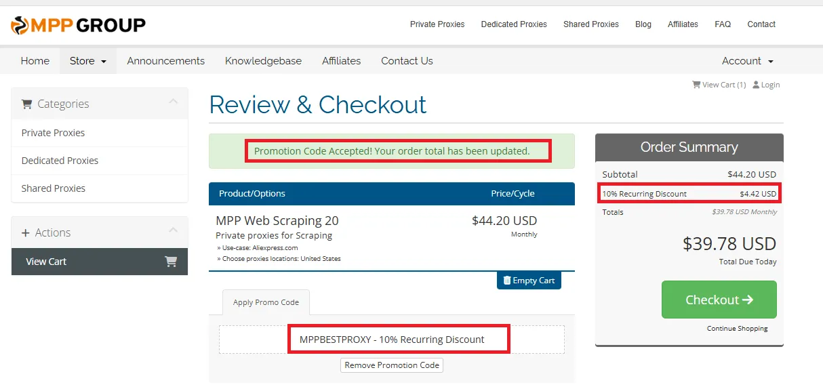Open the Knowledgebase page

pos(263,61)
